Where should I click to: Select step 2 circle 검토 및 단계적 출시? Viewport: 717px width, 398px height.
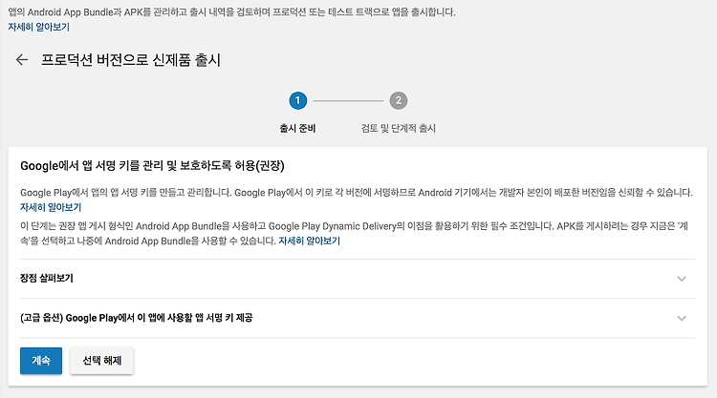click(399, 100)
